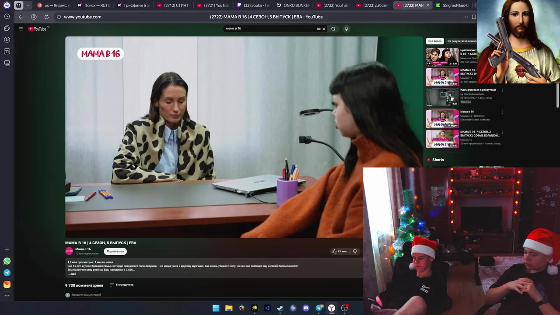The width and height of the screenshot is (560, 315).
Task: Activate YouTube voice search microphone
Action: (x=346, y=29)
